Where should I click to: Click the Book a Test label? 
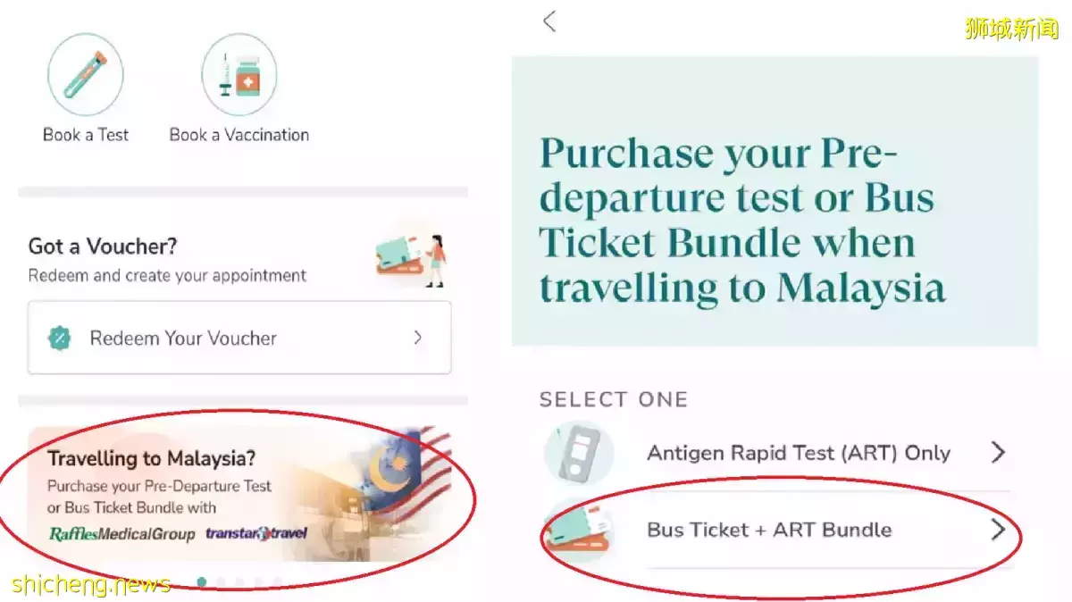[x=86, y=135]
